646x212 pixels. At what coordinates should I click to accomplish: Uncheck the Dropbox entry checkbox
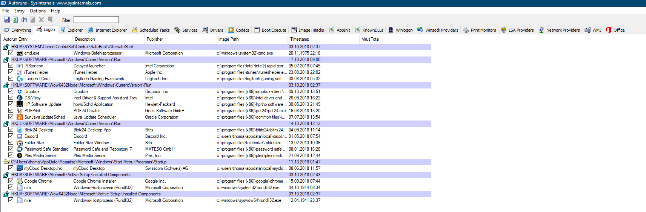[x=11, y=91]
